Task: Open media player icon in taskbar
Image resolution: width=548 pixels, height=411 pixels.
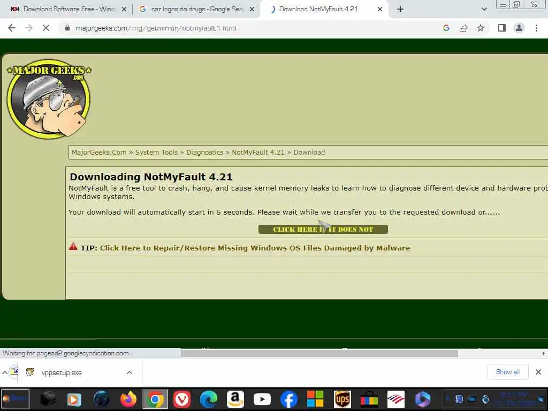Action: click(74, 399)
